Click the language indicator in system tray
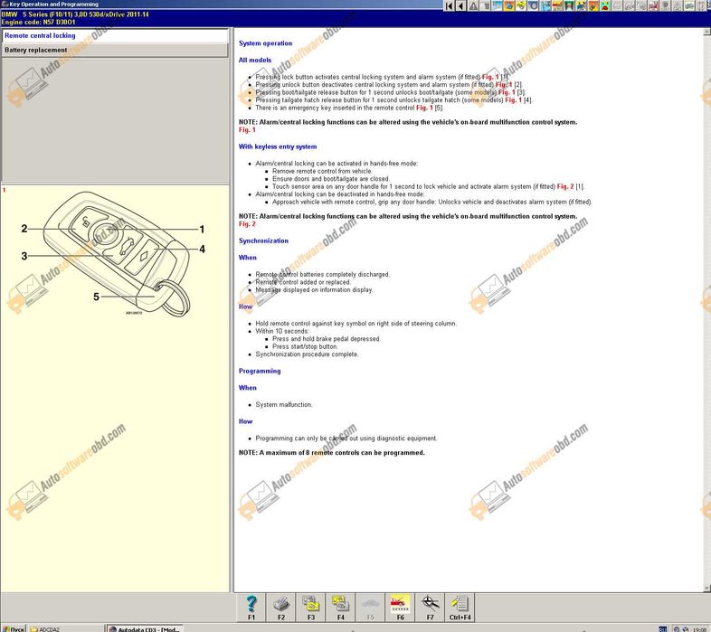Screen dimensions: 711x632 pos(662,628)
